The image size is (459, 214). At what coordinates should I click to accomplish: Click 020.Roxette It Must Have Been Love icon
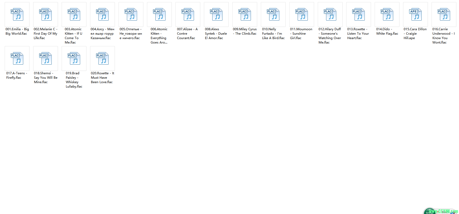(102, 58)
